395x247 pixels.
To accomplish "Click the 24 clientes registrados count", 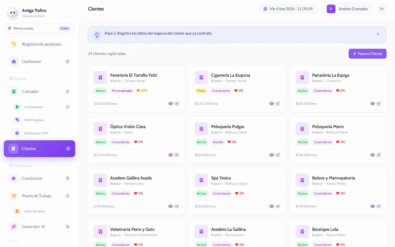I will pyautogui.click(x=107, y=54).
